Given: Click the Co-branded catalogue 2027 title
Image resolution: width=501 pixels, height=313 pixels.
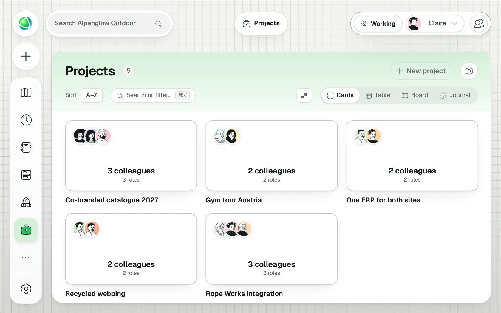Looking at the screenshot, I should (112, 200).
